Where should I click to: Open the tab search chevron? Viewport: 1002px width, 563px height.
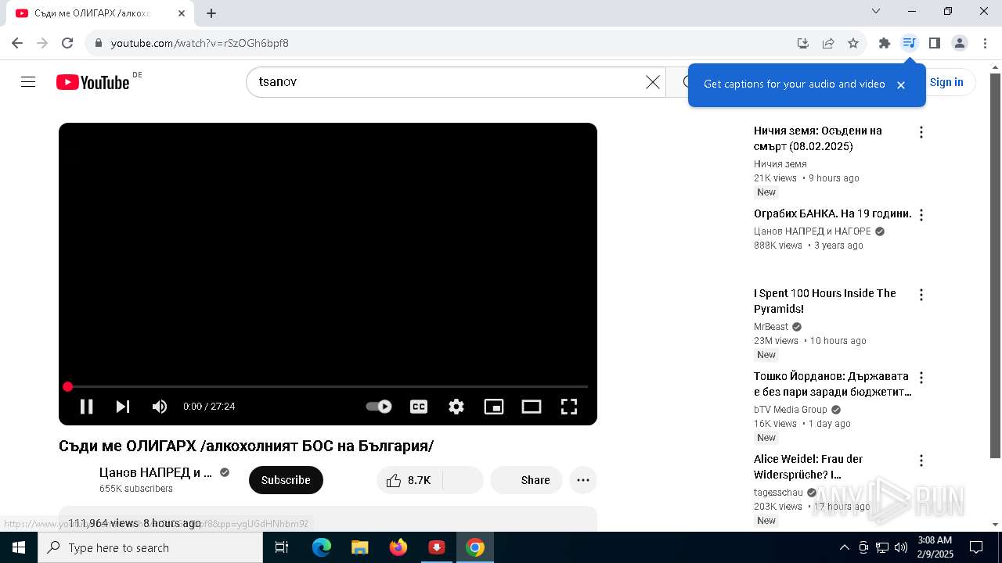tap(876, 11)
